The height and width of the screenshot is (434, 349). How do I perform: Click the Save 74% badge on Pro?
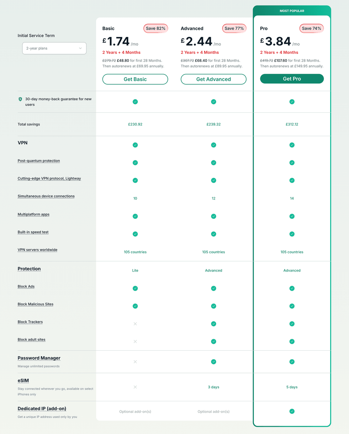312,29
